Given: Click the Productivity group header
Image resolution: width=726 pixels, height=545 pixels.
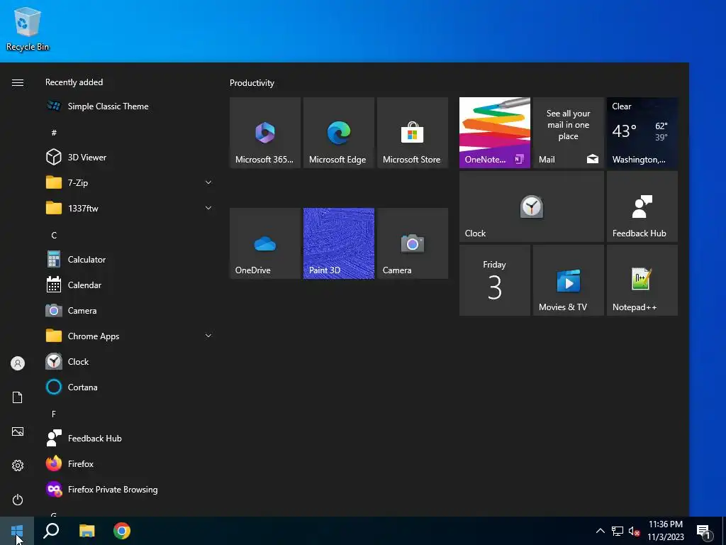Looking at the screenshot, I should tap(252, 83).
